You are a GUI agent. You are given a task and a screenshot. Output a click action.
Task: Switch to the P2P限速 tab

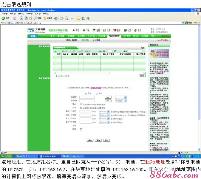coord(97,40)
